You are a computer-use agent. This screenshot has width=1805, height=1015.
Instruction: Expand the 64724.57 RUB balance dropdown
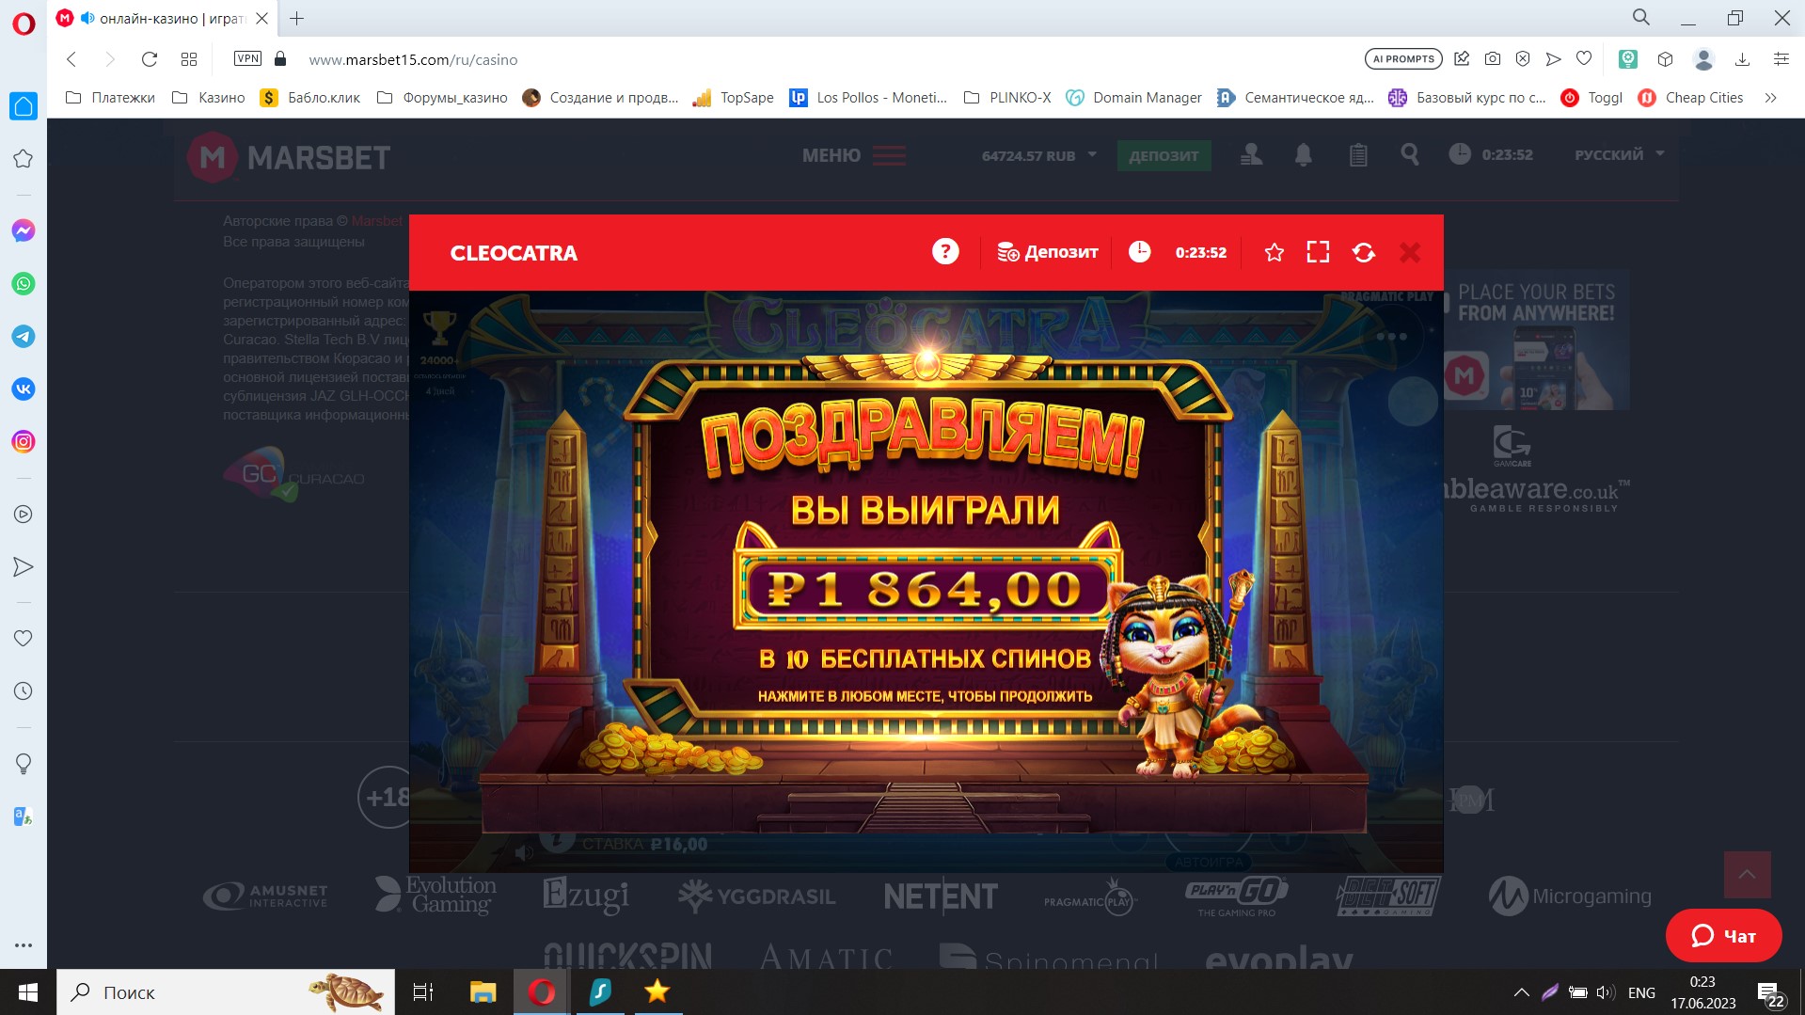(x=1039, y=155)
